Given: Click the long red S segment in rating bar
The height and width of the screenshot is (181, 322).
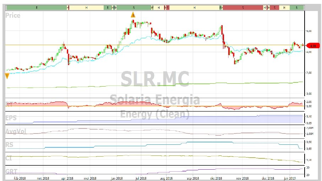Looking at the screenshot, I should coord(243,8).
